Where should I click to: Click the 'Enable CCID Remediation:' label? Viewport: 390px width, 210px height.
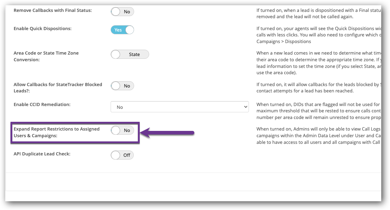[42, 105]
